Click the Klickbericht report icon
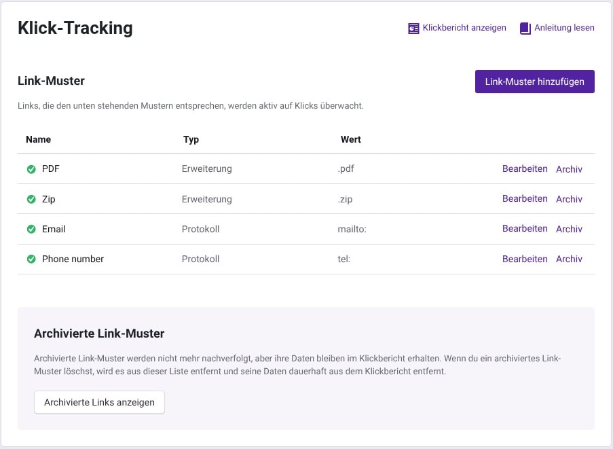Screen dimensions: 613x449 coord(413,29)
